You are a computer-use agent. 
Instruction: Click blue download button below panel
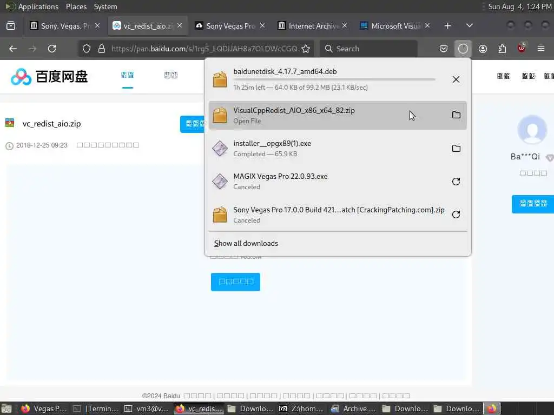point(236,282)
